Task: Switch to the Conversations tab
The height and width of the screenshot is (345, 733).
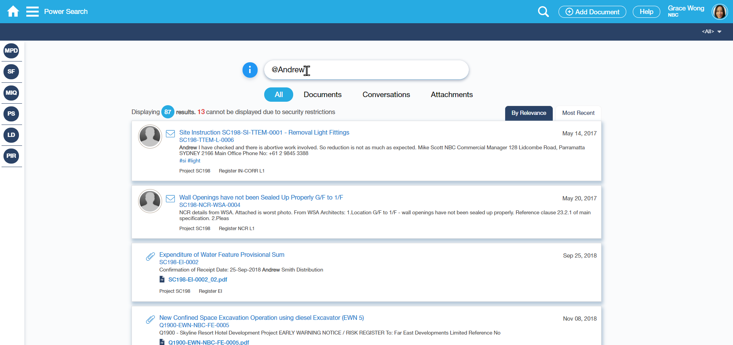Action: pyautogui.click(x=386, y=95)
